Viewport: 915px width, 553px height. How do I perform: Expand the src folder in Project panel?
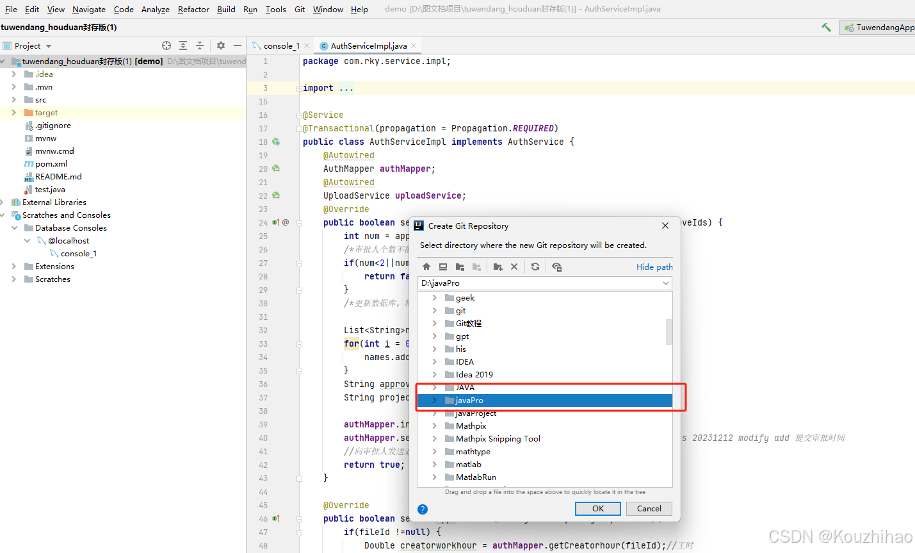coord(14,99)
